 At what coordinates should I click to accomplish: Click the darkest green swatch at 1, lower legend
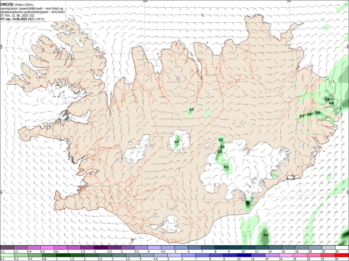tap(63, 255)
